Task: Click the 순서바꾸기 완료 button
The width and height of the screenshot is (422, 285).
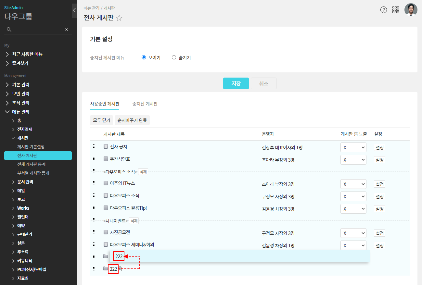Action: [x=132, y=120]
